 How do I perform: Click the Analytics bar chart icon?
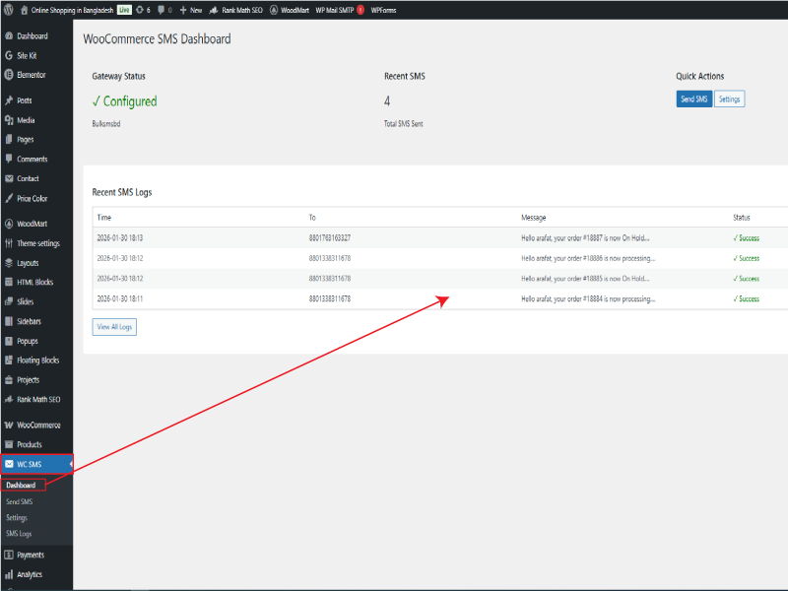(x=9, y=574)
